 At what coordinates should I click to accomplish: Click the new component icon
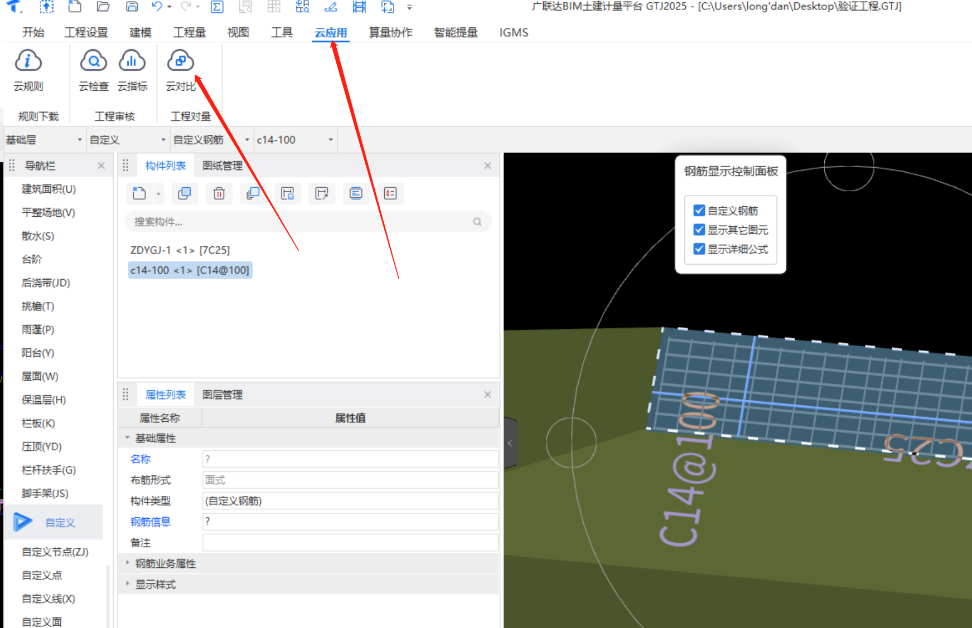pos(139,193)
